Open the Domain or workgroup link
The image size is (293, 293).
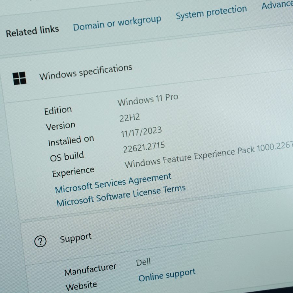coord(117,23)
